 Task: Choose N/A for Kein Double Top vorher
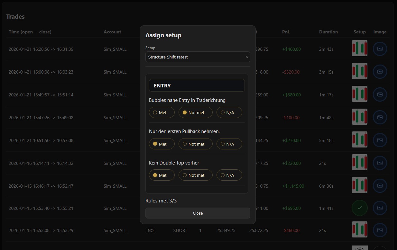[229, 175]
